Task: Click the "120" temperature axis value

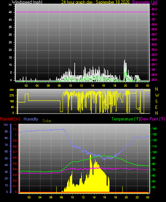Action: [154, 140]
